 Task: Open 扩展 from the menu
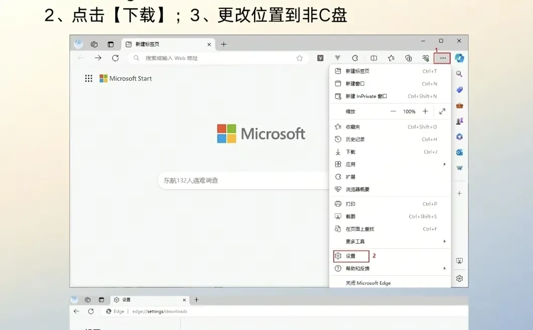(390, 177)
